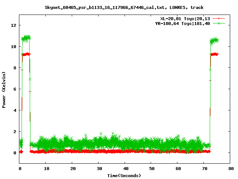The width and height of the screenshot is (238, 179).
Task: Click the Time(Seconds) x-axis label
Action: pyautogui.click(x=124, y=176)
